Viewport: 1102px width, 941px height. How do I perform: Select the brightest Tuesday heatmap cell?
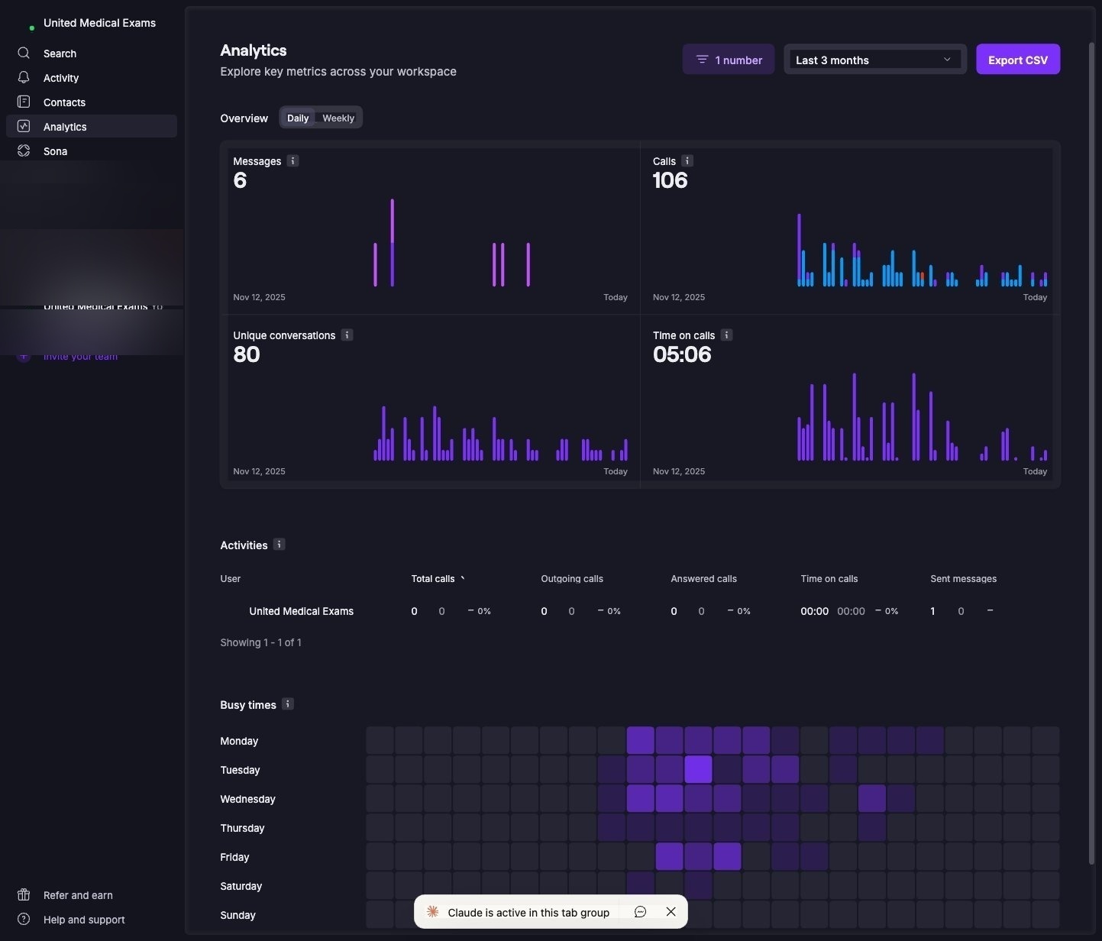pos(698,769)
